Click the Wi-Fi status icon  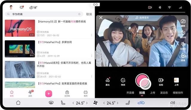tap(169, 7)
